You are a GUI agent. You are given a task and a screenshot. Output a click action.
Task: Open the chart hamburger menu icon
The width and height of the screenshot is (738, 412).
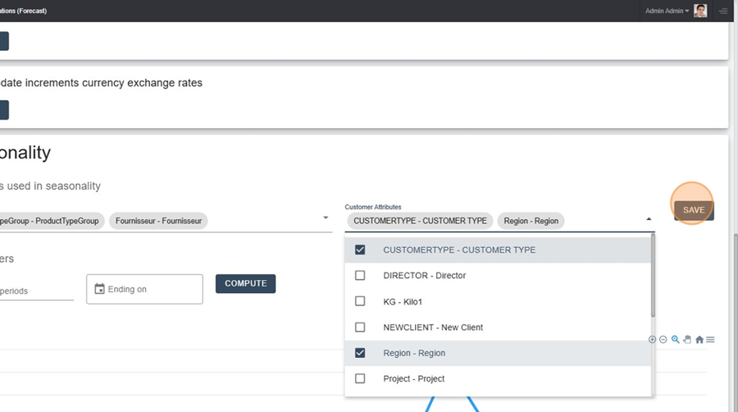(711, 340)
